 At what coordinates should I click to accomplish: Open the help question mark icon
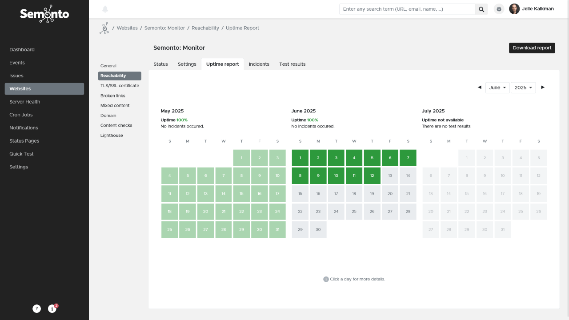point(37,308)
